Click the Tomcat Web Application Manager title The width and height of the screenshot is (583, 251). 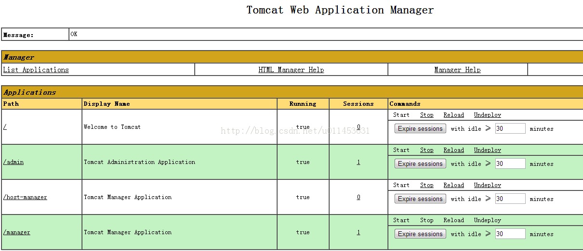pos(340,10)
